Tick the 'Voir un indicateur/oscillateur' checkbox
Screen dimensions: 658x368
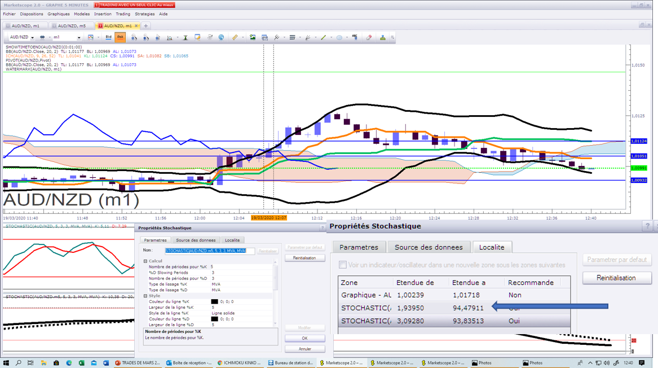(x=343, y=265)
